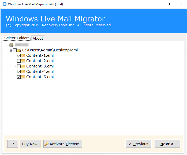Image resolution: width=187 pixels, height=155 pixels.
Task: Click the envelope icon of Content-2.eml
Action: pyautogui.click(x=23, y=61)
